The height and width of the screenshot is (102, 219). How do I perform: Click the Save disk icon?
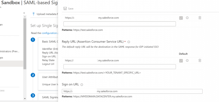tap(65, 9)
